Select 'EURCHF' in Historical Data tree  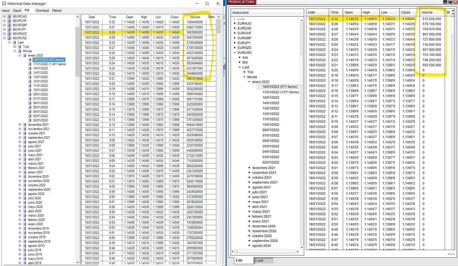point(244,33)
